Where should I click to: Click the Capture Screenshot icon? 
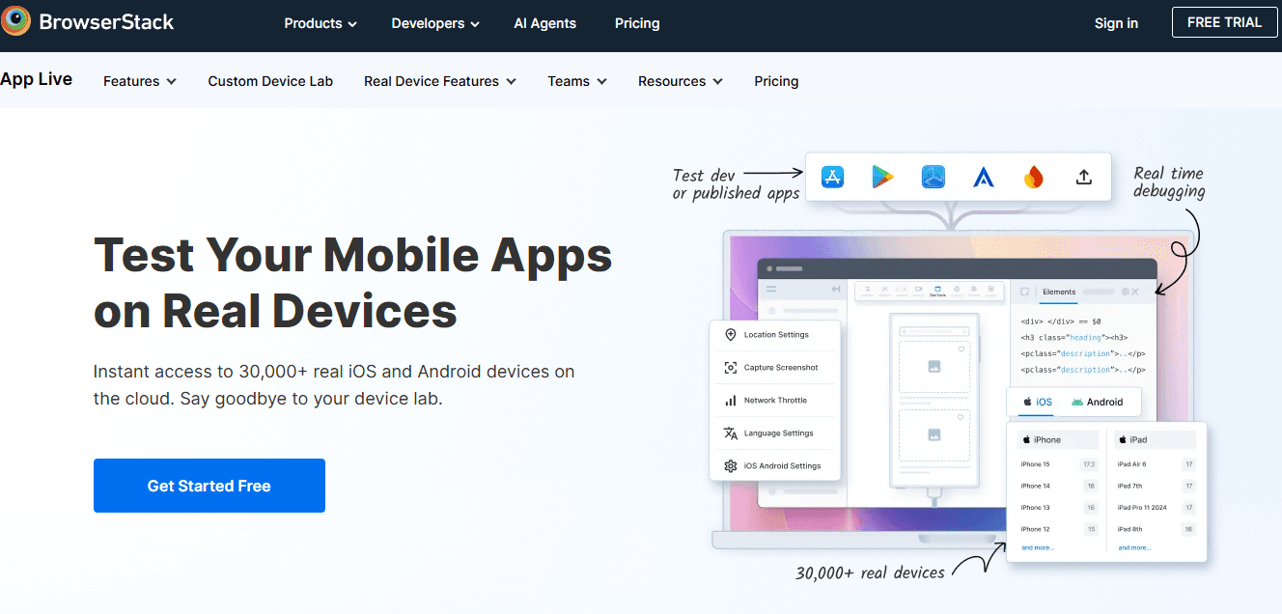(730, 368)
